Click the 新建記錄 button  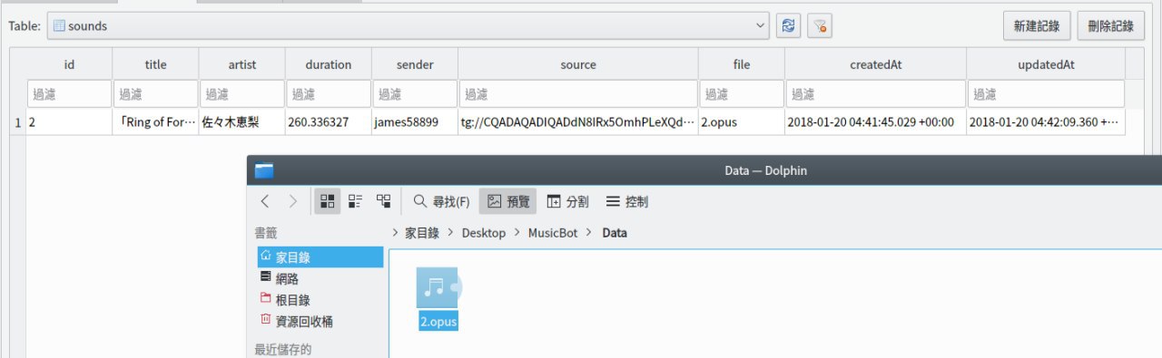tap(1037, 26)
